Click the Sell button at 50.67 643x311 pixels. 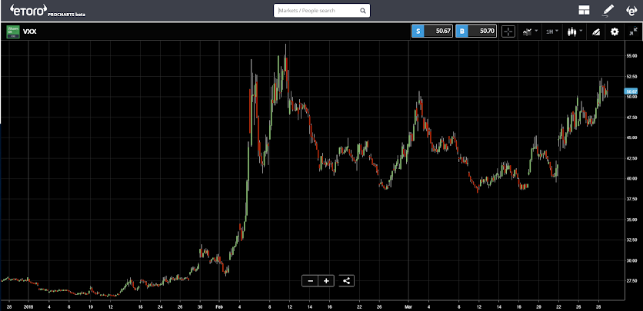[x=432, y=31]
